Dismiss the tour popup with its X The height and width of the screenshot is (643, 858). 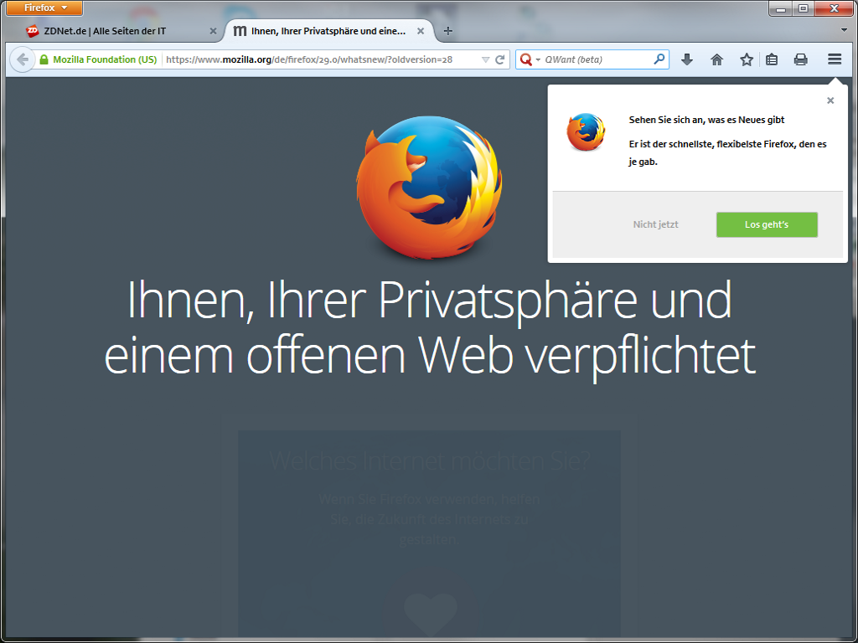[830, 100]
